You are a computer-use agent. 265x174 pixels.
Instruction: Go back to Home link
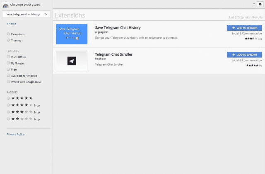11,24
